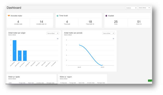Click the last week label on the periode x-axis

[102, 67]
